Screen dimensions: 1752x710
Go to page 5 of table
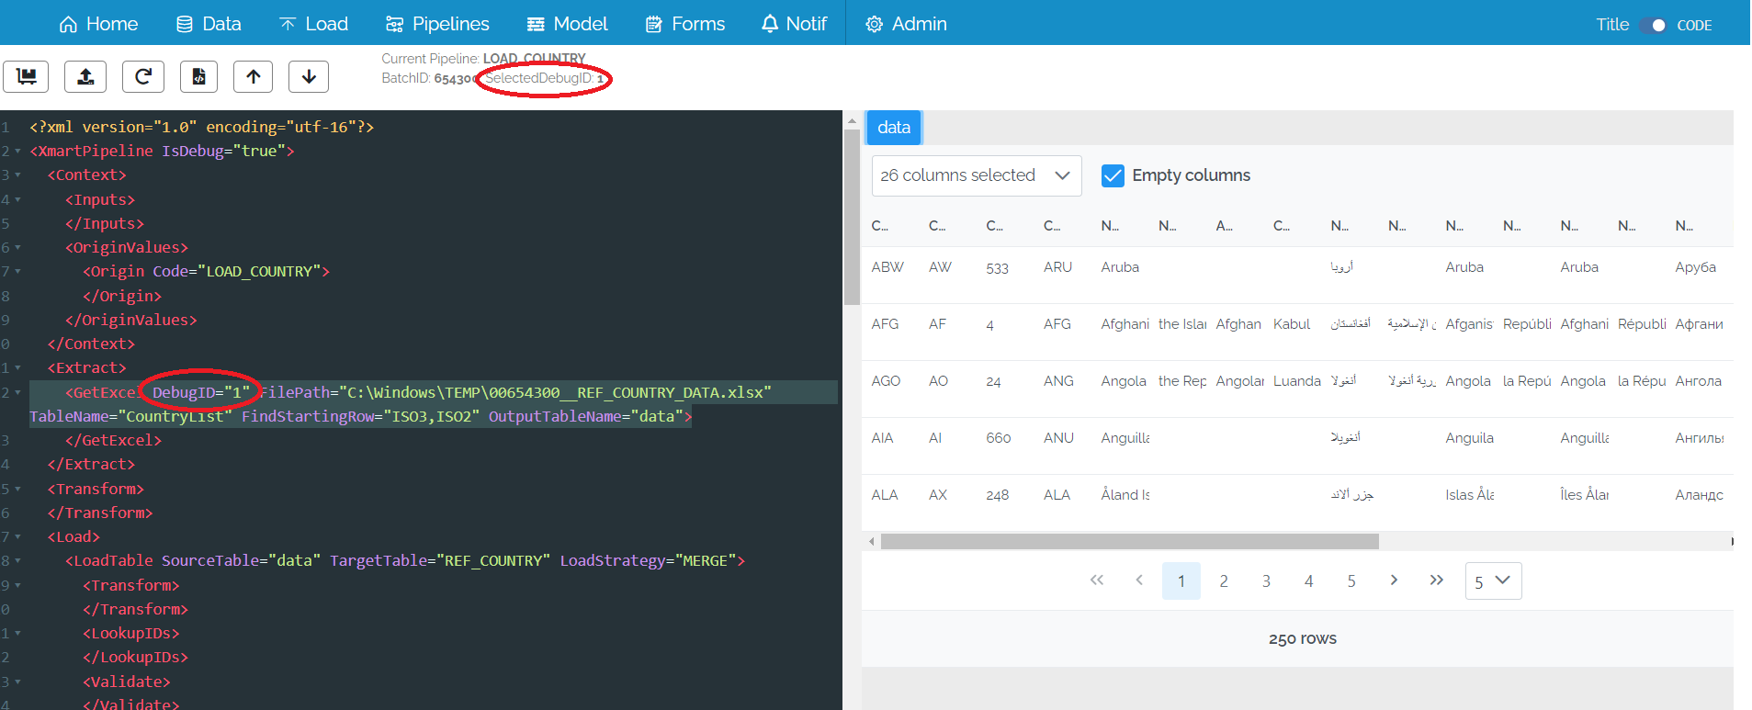[1351, 580]
